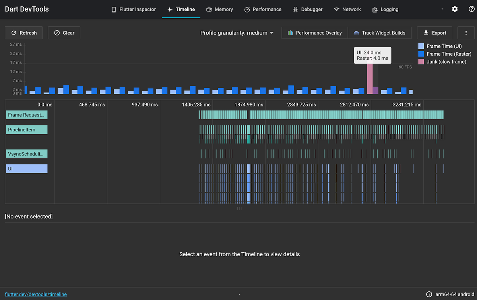Click the info icon near arm64-64 android
The height and width of the screenshot is (300, 477).
pos(429,294)
